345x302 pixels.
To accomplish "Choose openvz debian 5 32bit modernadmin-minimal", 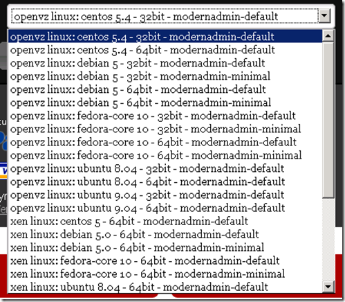I will [x=165, y=76].
